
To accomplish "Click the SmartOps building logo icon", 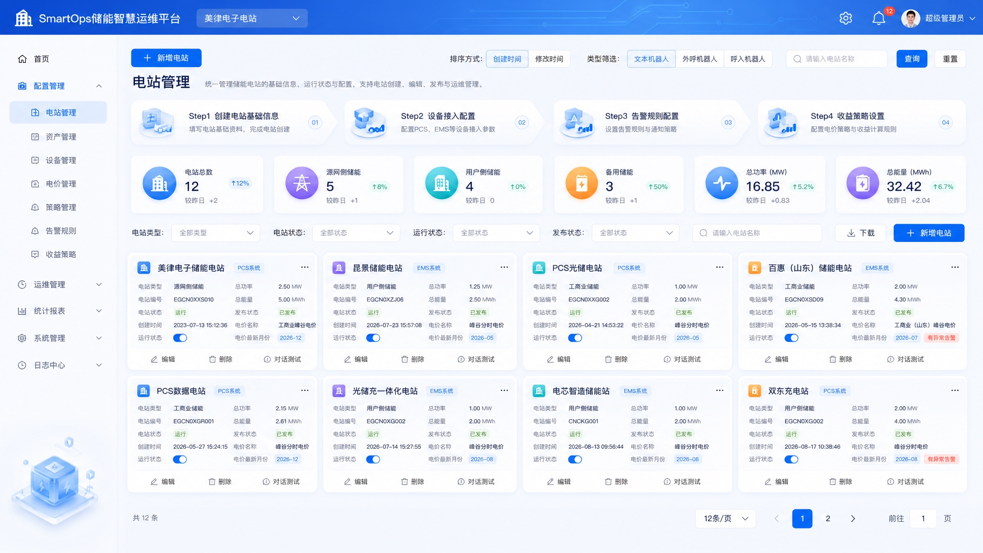I will 24,18.
